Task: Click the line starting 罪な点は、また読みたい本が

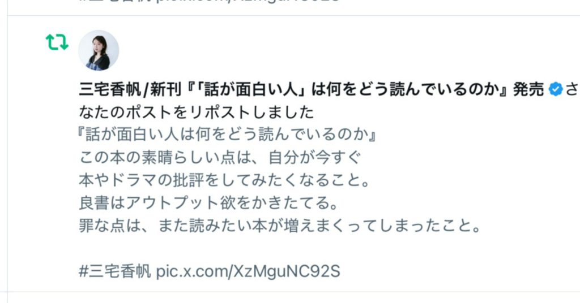Action: click(x=280, y=226)
